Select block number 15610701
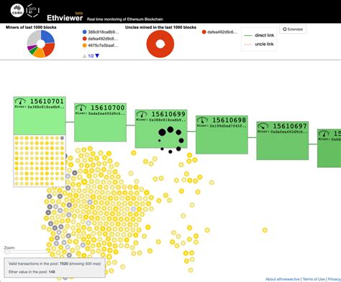This screenshot has width=341, height=282. (x=47, y=101)
